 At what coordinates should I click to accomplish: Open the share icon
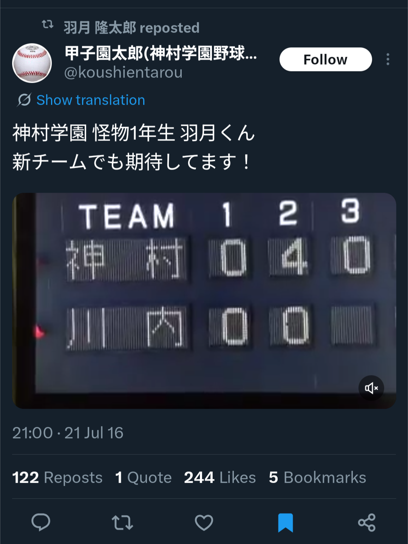click(x=367, y=523)
